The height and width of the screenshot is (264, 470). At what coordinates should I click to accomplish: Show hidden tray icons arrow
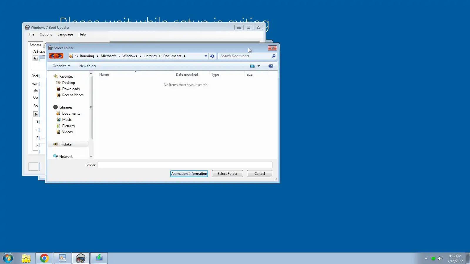tap(426, 258)
